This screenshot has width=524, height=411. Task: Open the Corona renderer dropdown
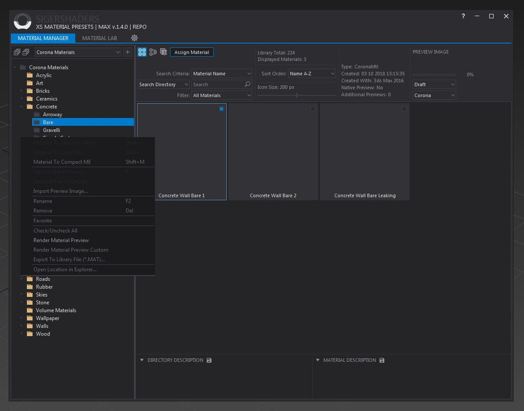pos(434,95)
